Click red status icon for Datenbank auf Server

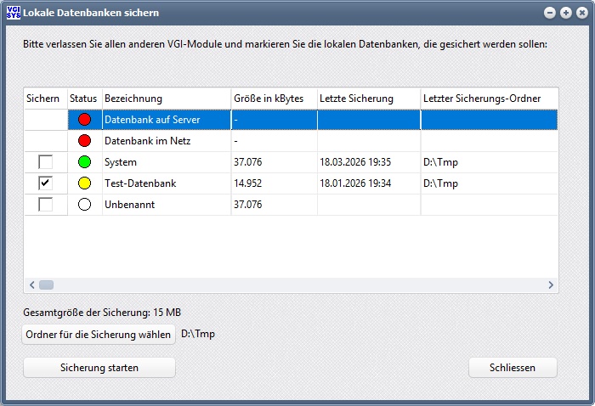tap(83, 120)
